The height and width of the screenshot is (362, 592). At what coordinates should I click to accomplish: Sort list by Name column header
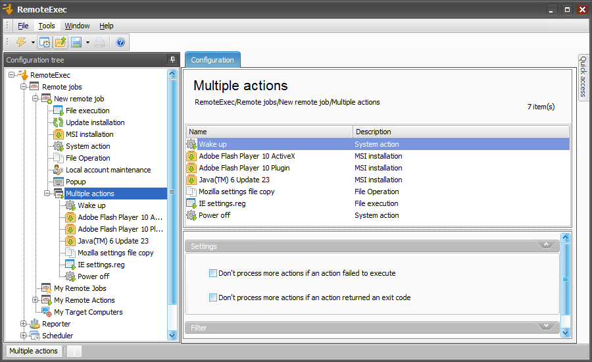point(270,132)
